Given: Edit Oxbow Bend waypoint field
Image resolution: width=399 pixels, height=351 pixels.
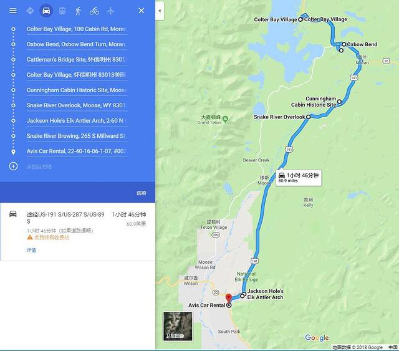Looking at the screenshot, I should [77, 44].
